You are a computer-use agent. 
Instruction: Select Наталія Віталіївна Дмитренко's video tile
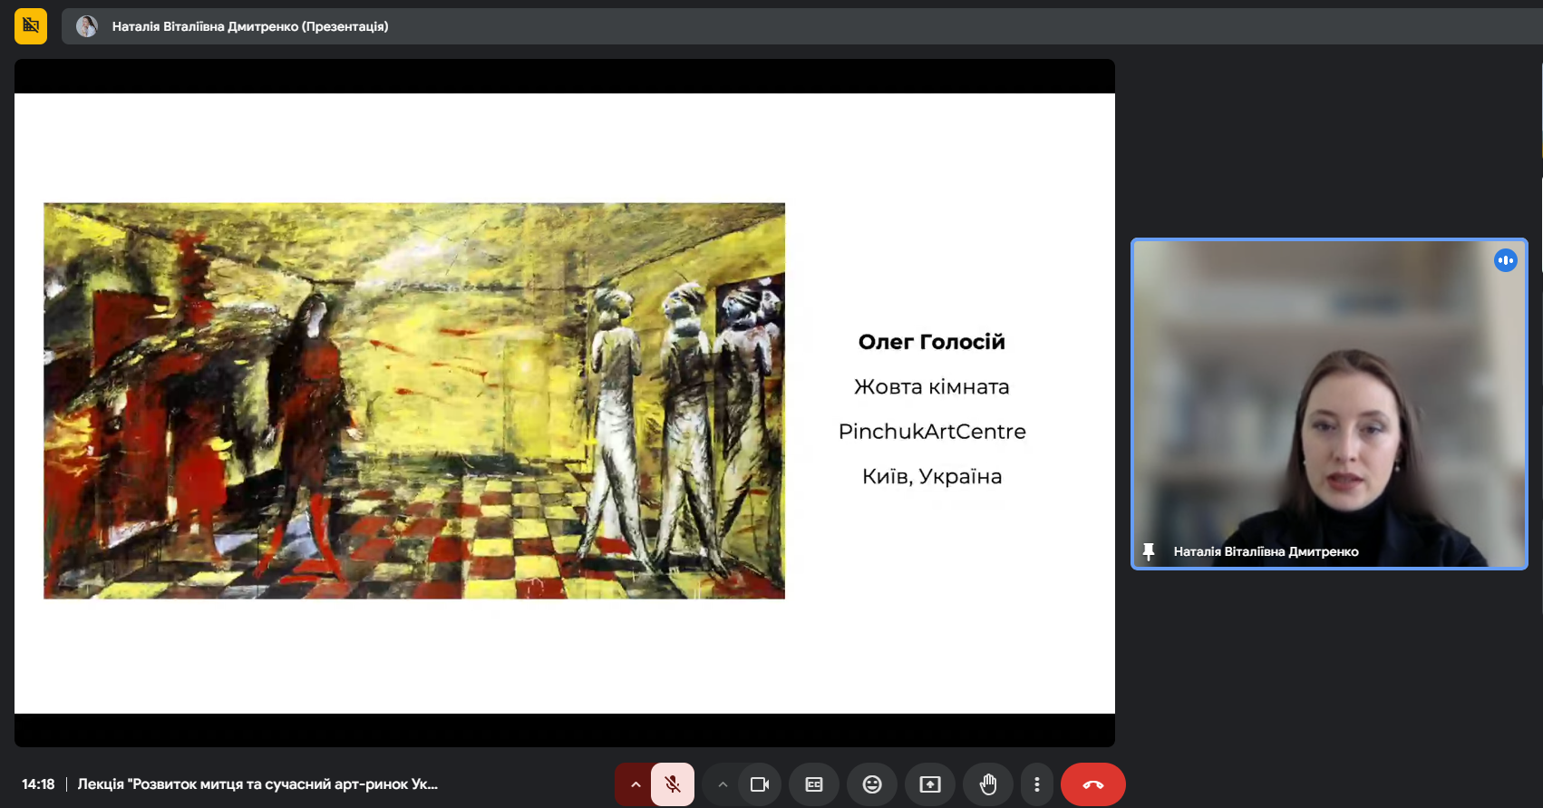[x=1329, y=404]
